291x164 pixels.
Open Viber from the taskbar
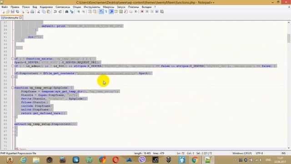click(x=142, y=160)
